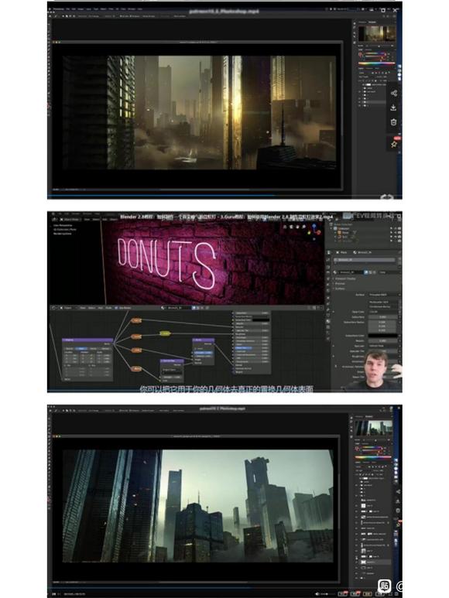
Task: Seek on the top video's blue progress bar
Action: click(224, 196)
